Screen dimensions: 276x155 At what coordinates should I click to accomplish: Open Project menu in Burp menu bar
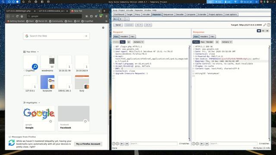122,10
